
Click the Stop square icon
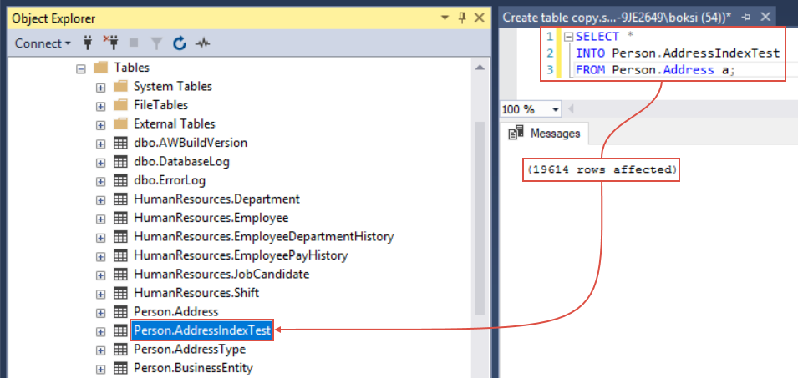coord(134,43)
